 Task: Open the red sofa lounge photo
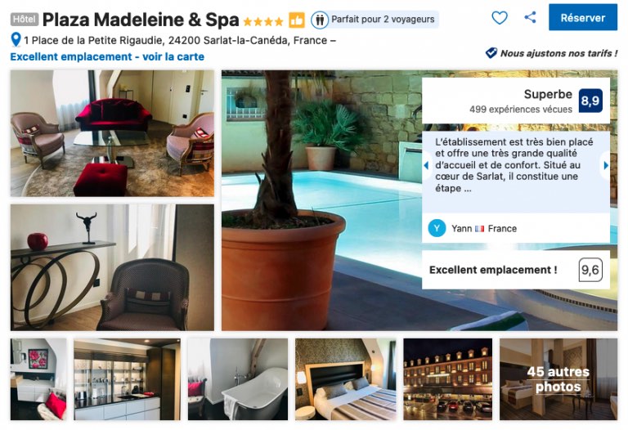(112, 133)
